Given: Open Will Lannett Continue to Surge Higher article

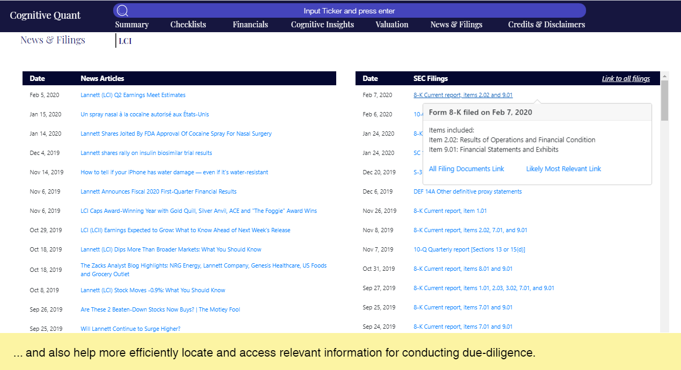Looking at the screenshot, I should [x=131, y=329].
